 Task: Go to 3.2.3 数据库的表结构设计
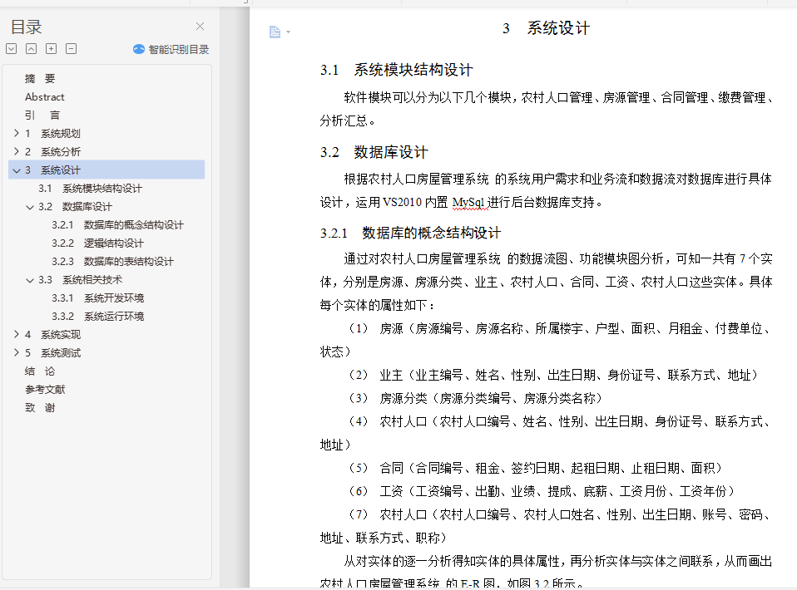(x=112, y=262)
